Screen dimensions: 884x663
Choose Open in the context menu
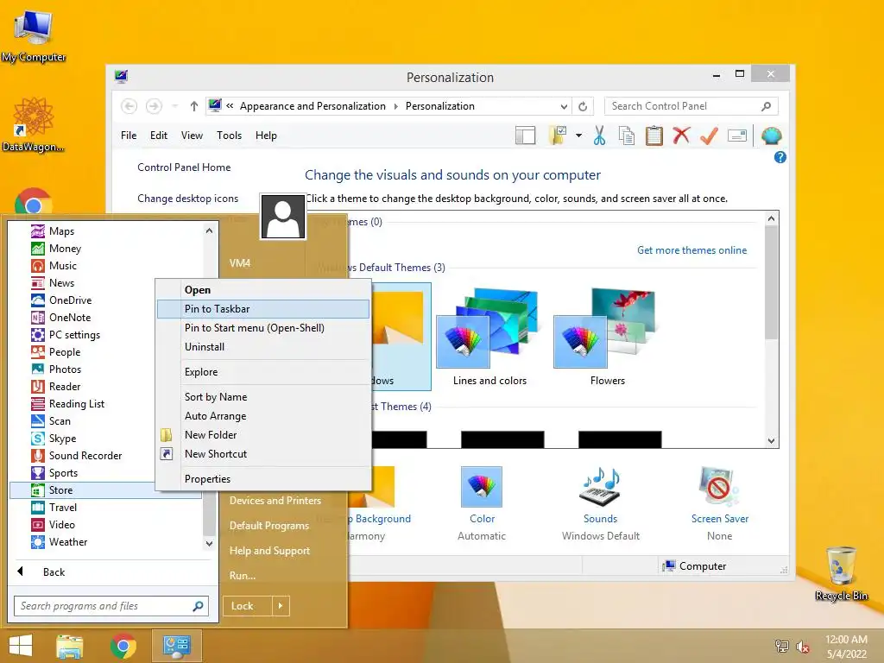pyautogui.click(x=262, y=290)
